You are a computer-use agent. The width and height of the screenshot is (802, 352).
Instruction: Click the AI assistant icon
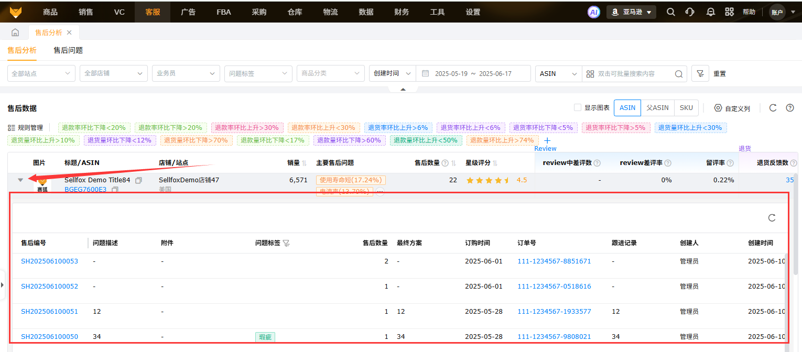click(593, 12)
